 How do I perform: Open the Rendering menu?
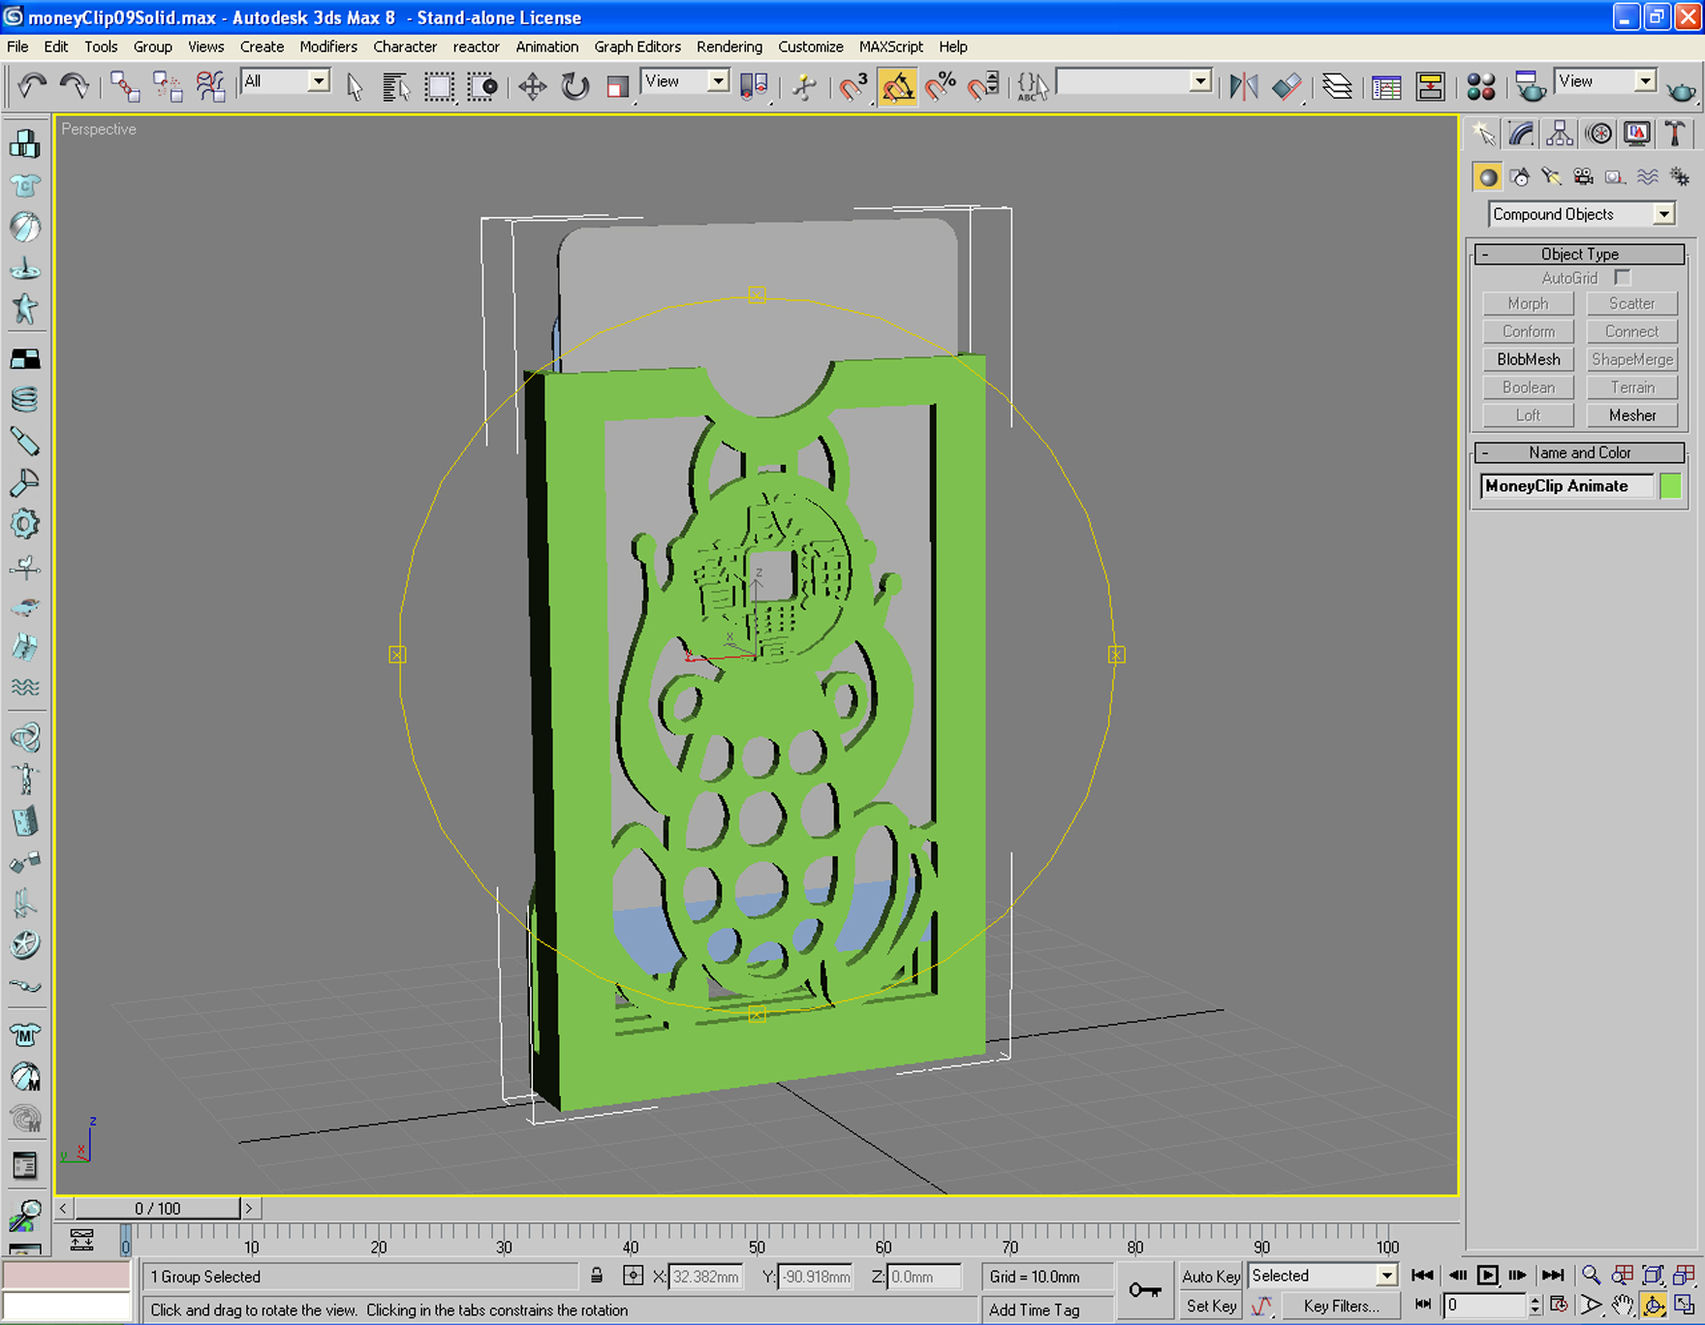728,46
